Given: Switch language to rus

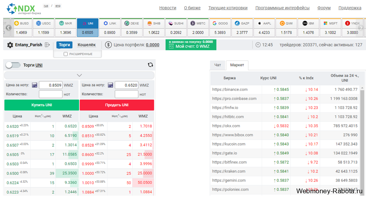Looking at the screenshot, I should [x=46, y=6].
